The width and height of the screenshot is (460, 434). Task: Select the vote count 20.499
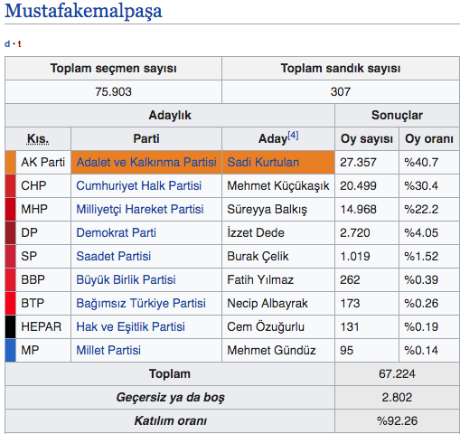358,185
